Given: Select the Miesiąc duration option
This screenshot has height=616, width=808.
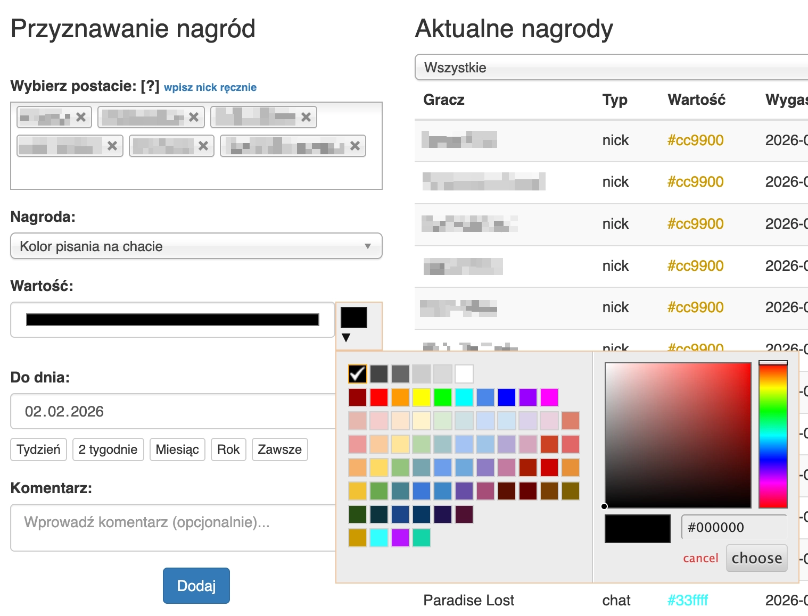Looking at the screenshot, I should pyautogui.click(x=177, y=449).
